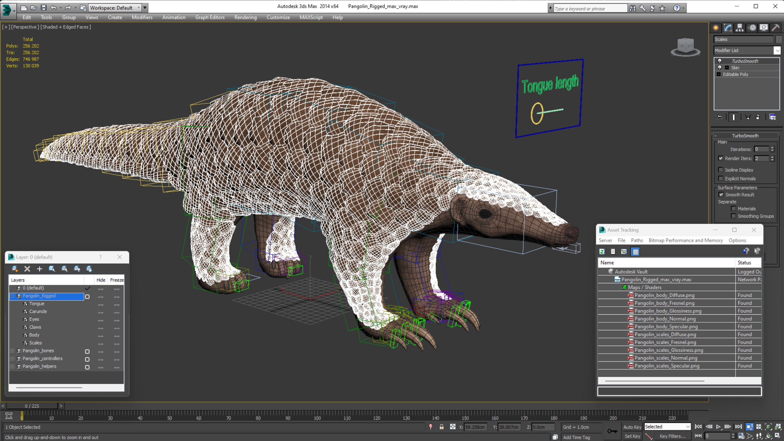Viewport: 784px width, 441px height.
Task: Click Add Selected Objects plus icon in Layer dialog
Action: click(40, 269)
